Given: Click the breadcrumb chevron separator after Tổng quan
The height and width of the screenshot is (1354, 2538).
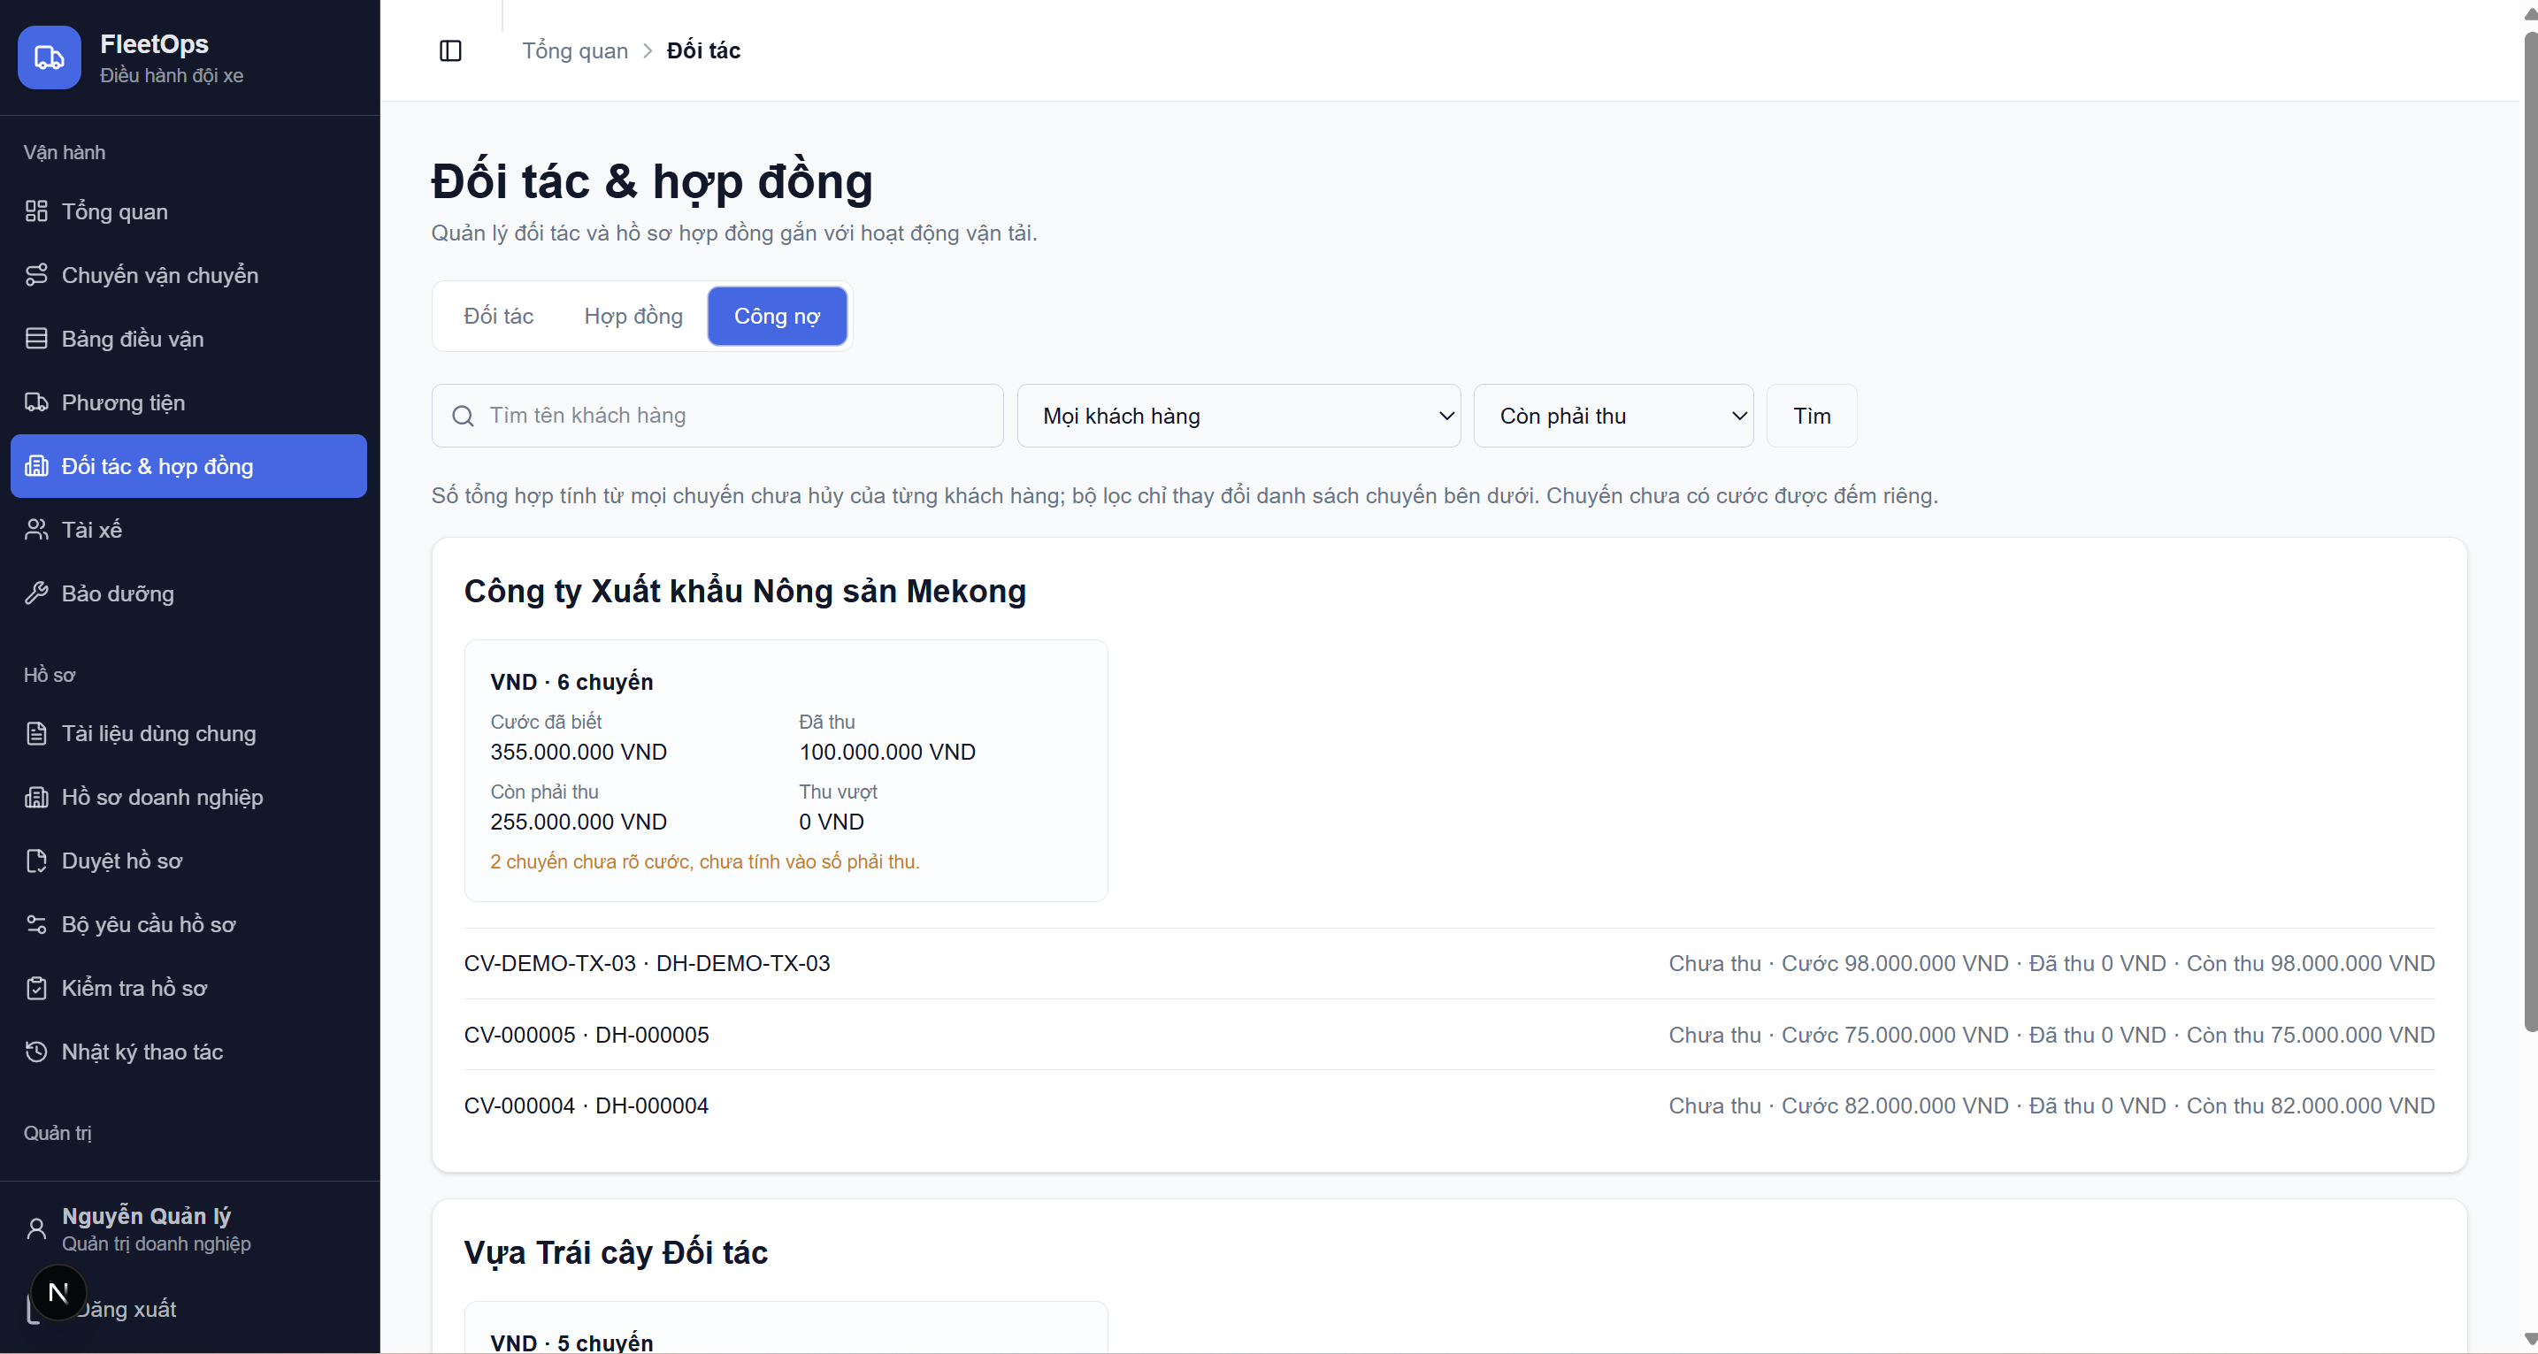Looking at the screenshot, I should (648, 50).
